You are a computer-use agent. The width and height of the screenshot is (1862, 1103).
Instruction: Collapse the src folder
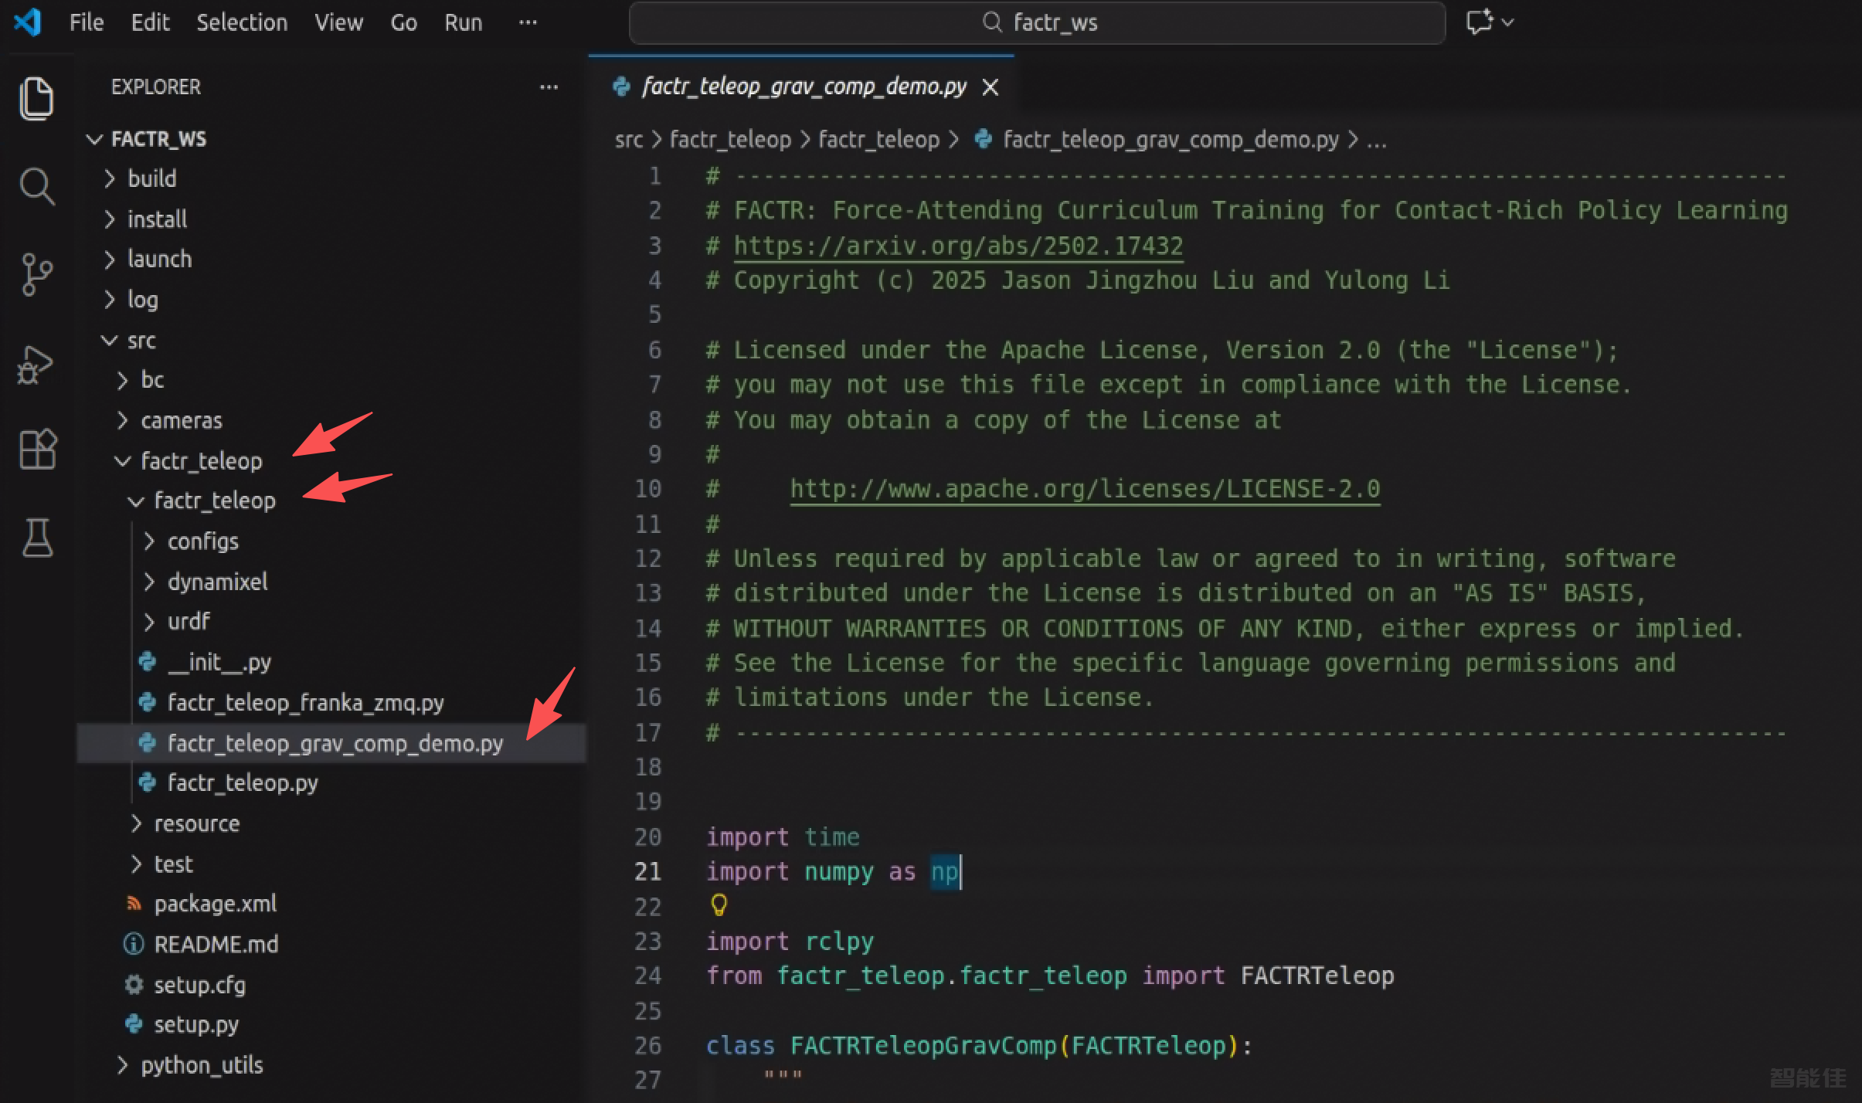click(141, 341)
